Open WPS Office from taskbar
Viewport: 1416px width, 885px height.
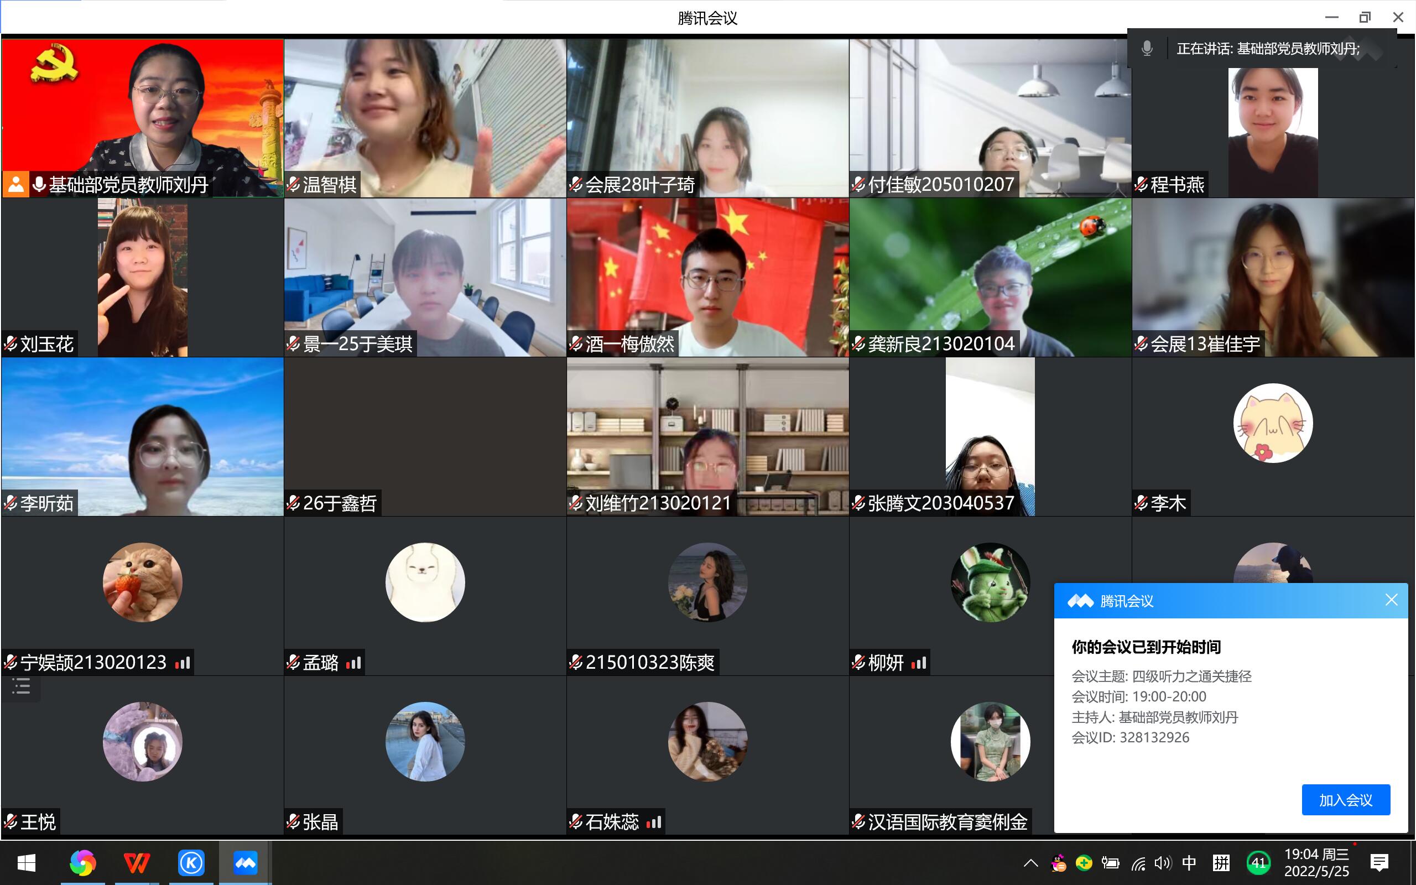tap(136, 863)
